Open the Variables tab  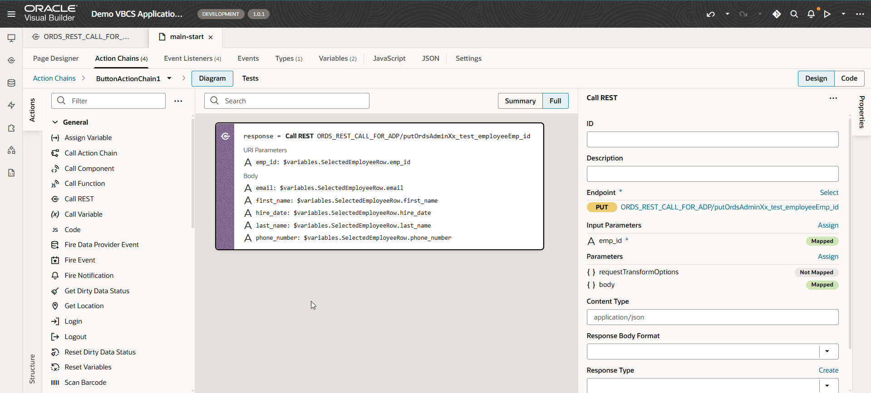tap(337, 58)
